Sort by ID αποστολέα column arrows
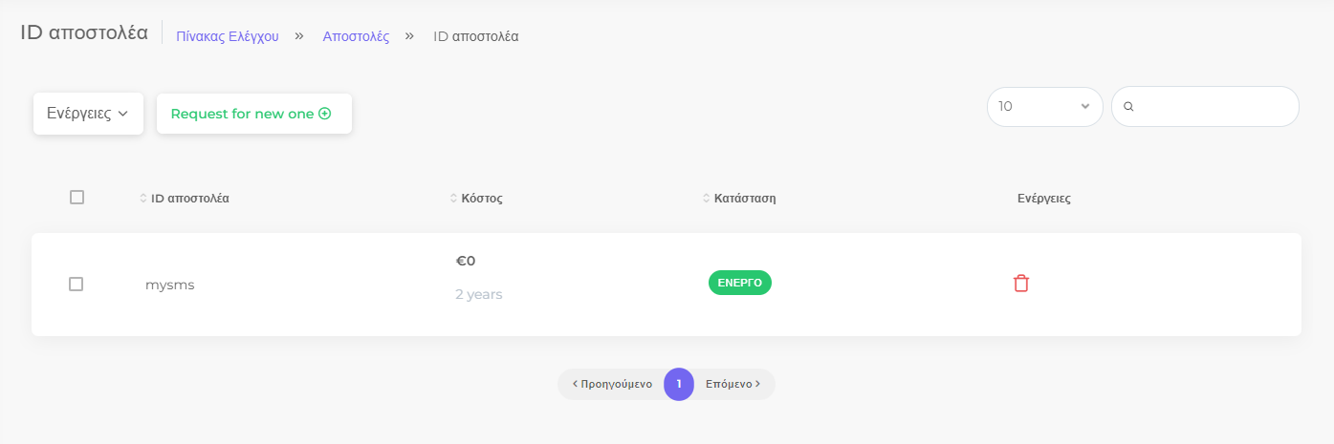This screenshot has height=444, width=1334. [143, 199]
